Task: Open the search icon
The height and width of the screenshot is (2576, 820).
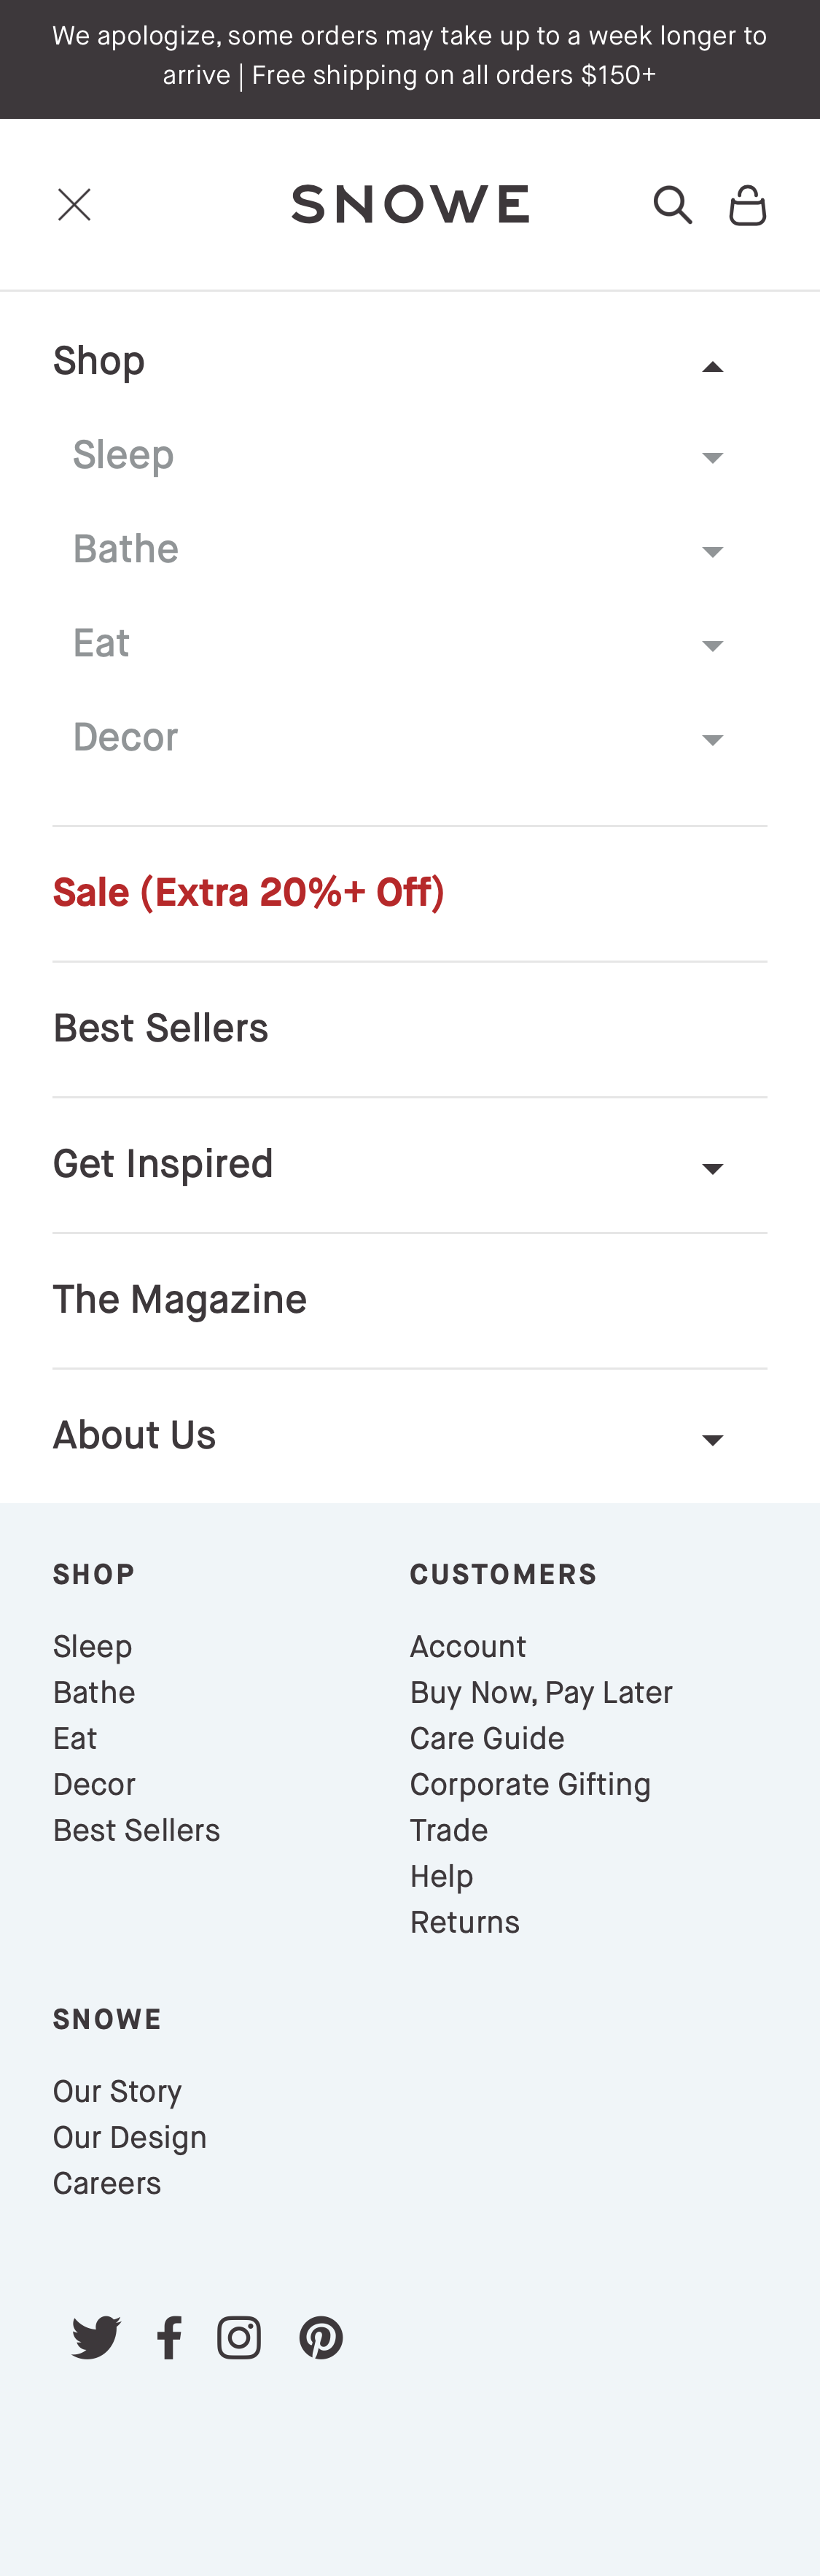Action: click(x=672, y=204)
